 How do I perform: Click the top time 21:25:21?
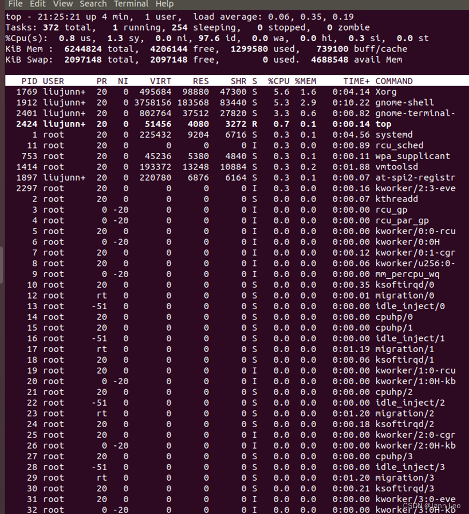click(58, 17)
